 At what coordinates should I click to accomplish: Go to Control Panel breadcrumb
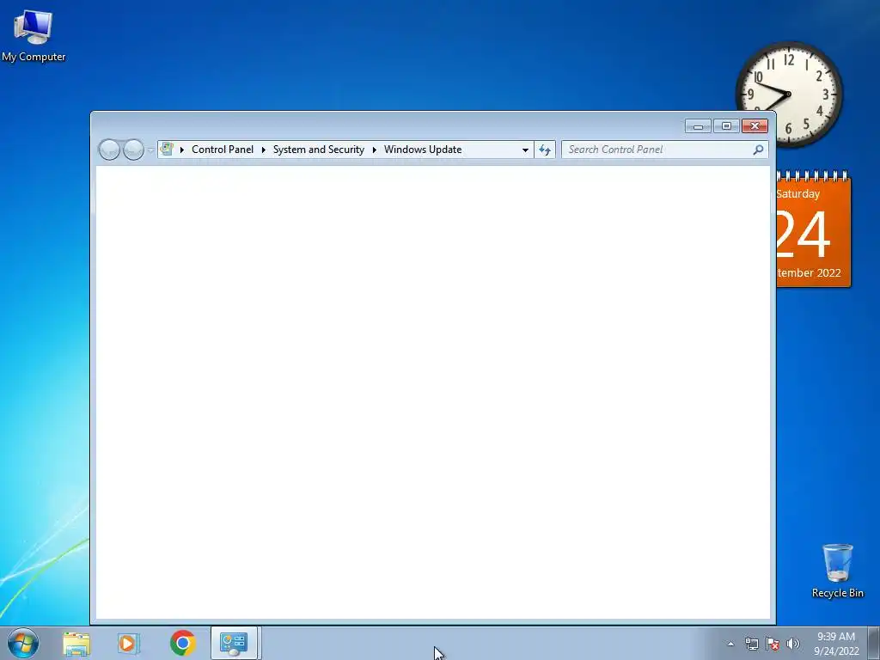(x=223, y=150)
